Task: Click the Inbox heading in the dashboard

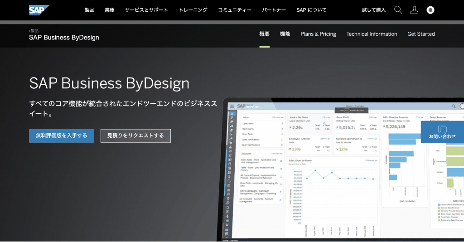Action: click(x=246, y=117)
